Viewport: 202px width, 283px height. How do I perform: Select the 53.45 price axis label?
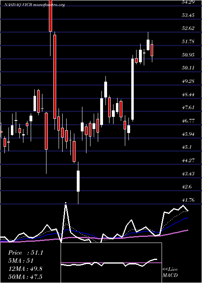tap(188, 15)
